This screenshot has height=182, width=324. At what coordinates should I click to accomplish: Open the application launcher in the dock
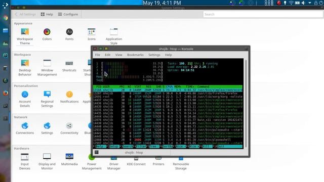[x=5, y=6]
